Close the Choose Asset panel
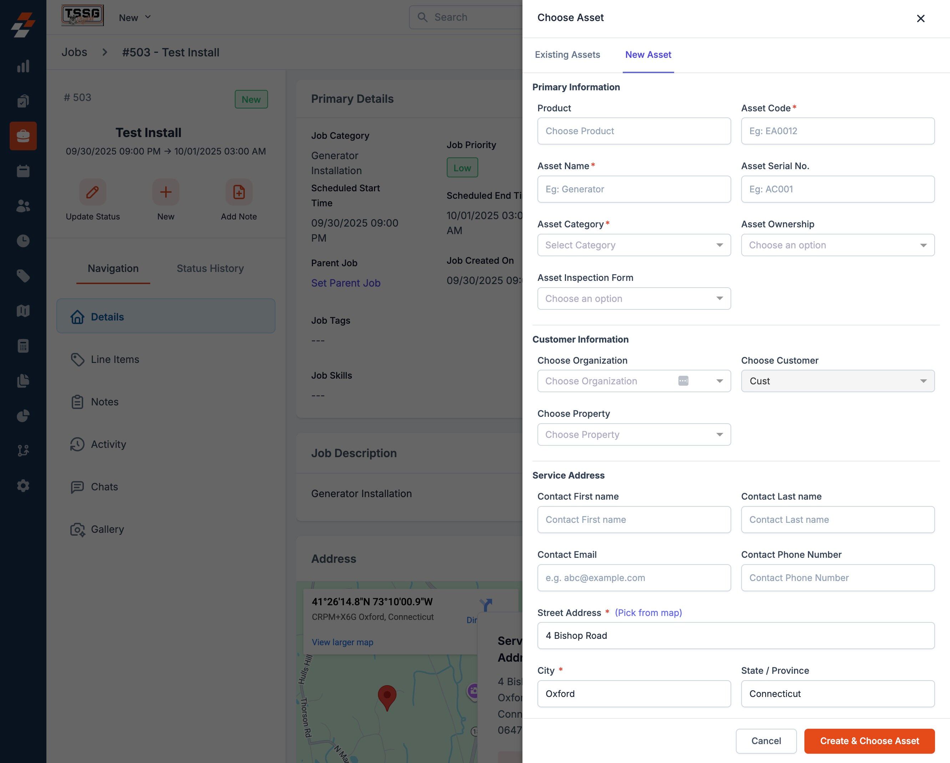This screenshot has height=763, width=950. click(920, 19)
